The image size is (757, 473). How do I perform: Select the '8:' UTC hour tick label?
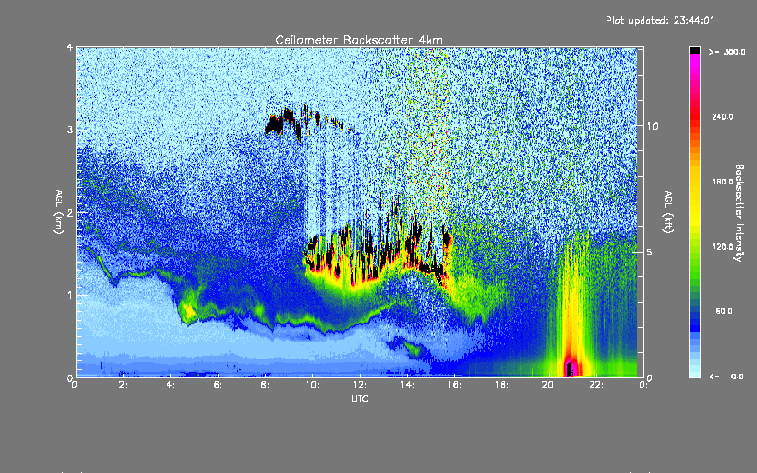pos(265,385)
